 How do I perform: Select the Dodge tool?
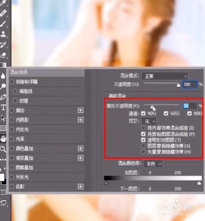(3, 86)
